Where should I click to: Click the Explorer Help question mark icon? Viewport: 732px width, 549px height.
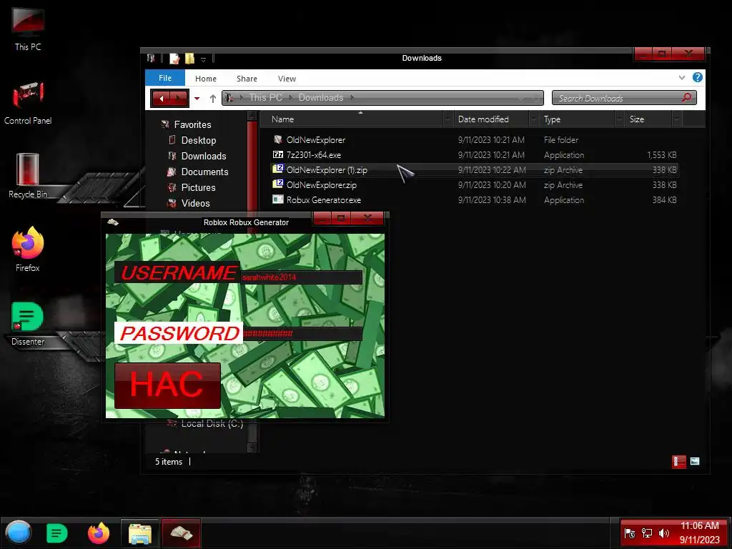697,77
